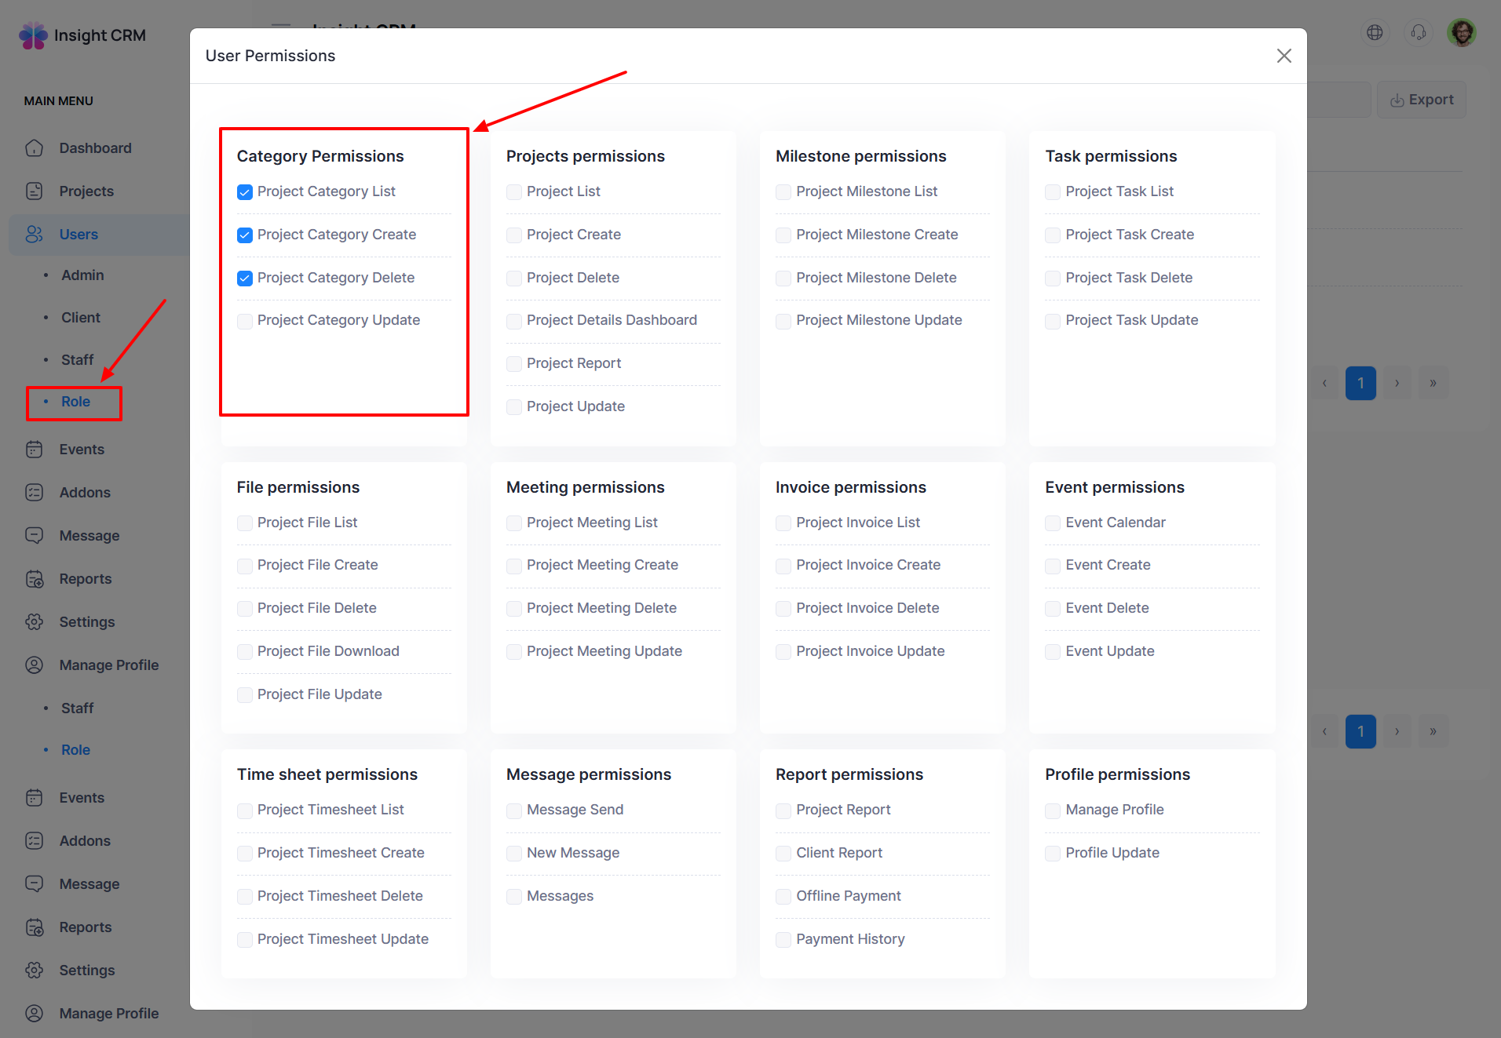
Task: Click page 1 pagination button
Action: pyautogui.click(x=1360, y=383)
